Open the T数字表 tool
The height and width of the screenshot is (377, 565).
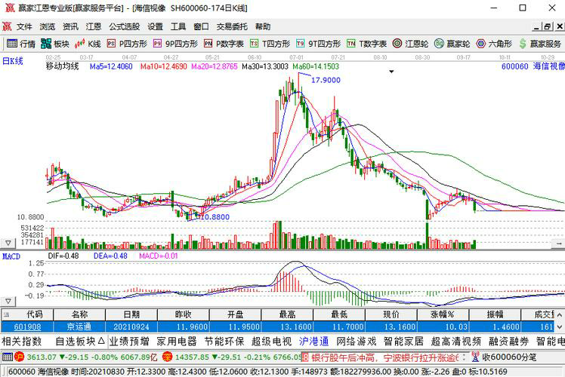click(x=366, y=44)
